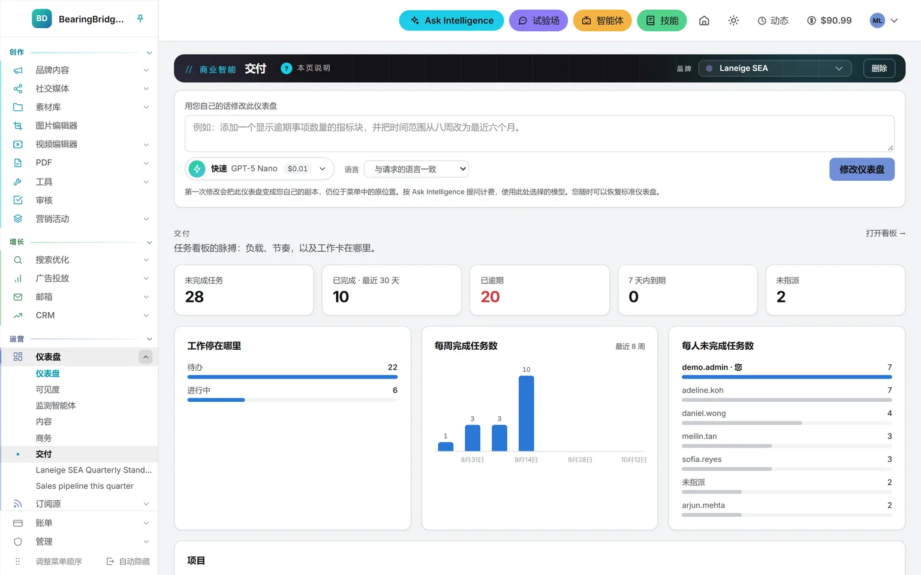Collapse the 创作 section chevron
Image resolution: width=921 pixels, height=575 pixels.
click(x=149, y=53)
